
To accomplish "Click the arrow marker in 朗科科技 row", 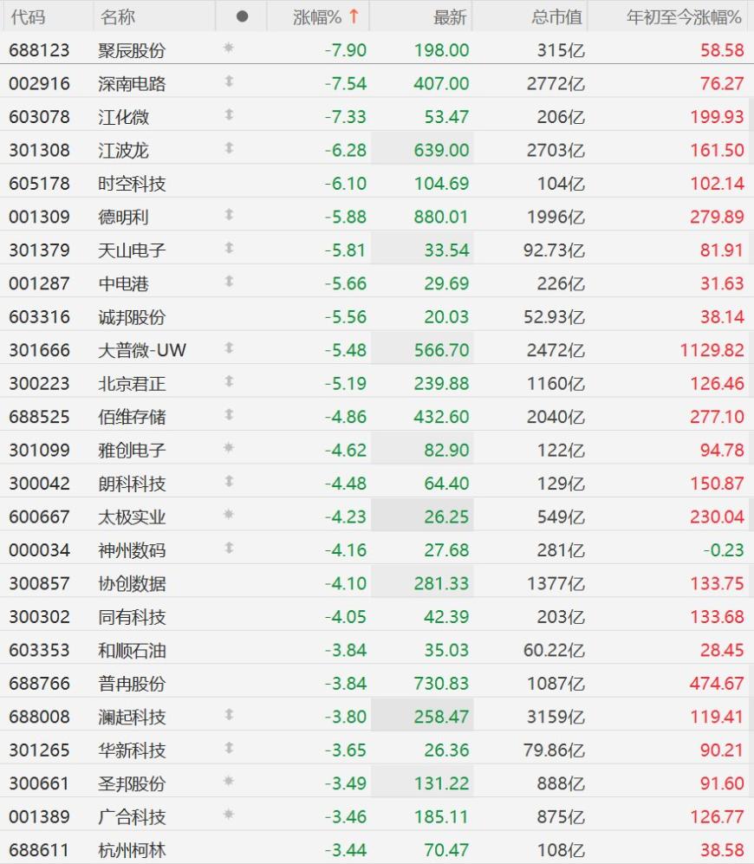I will point(230,482).
